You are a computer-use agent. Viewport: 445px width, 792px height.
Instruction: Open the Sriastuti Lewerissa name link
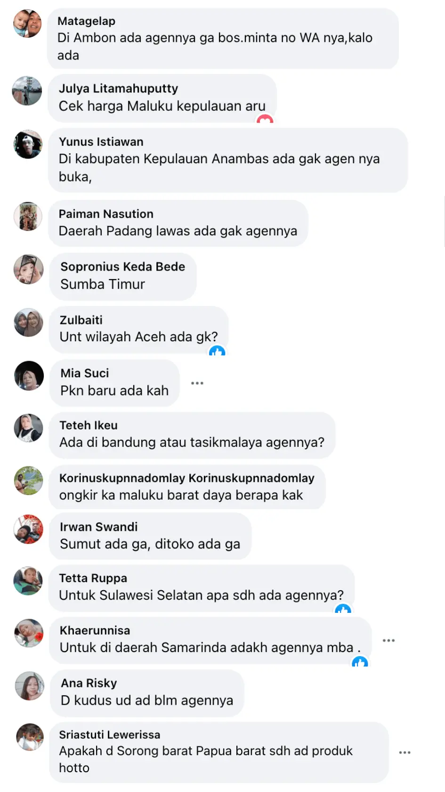point(109,734)
